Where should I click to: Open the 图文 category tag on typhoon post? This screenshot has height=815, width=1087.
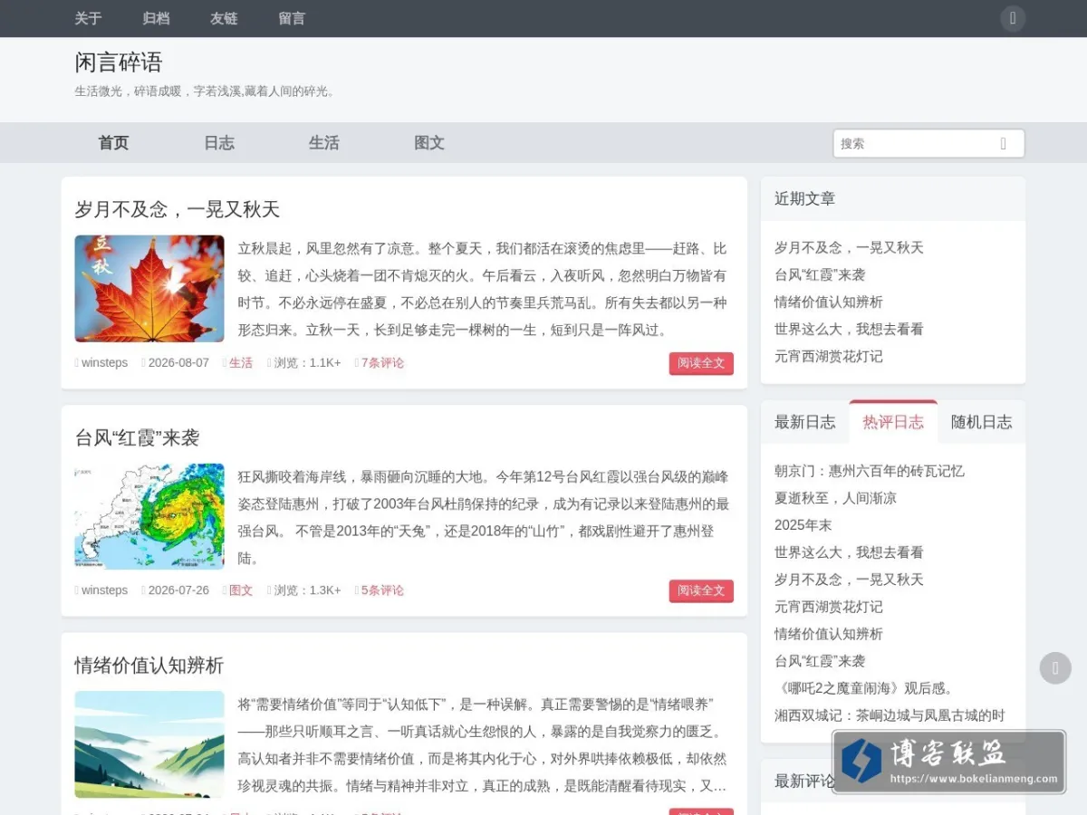[x=241, y=590]
